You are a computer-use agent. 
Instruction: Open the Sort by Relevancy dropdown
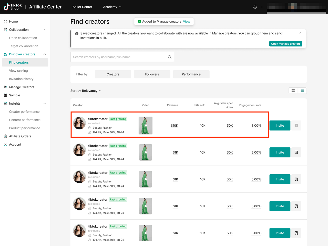tap(86, 91)
